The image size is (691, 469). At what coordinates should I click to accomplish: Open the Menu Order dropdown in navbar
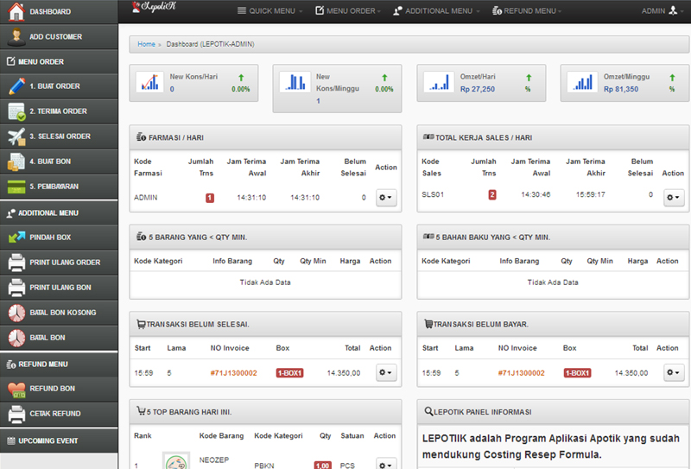tap(348, 11)
